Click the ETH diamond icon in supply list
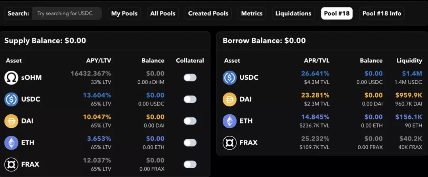This screenshot has height=177, width=428. point(11,142)
